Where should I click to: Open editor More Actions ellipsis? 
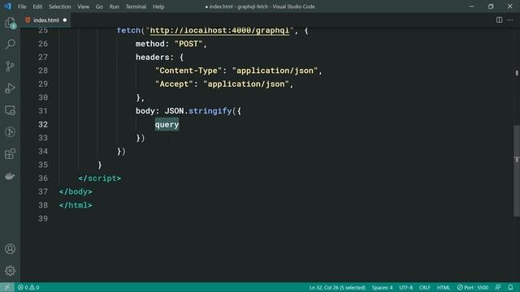[x=510, y=19]
